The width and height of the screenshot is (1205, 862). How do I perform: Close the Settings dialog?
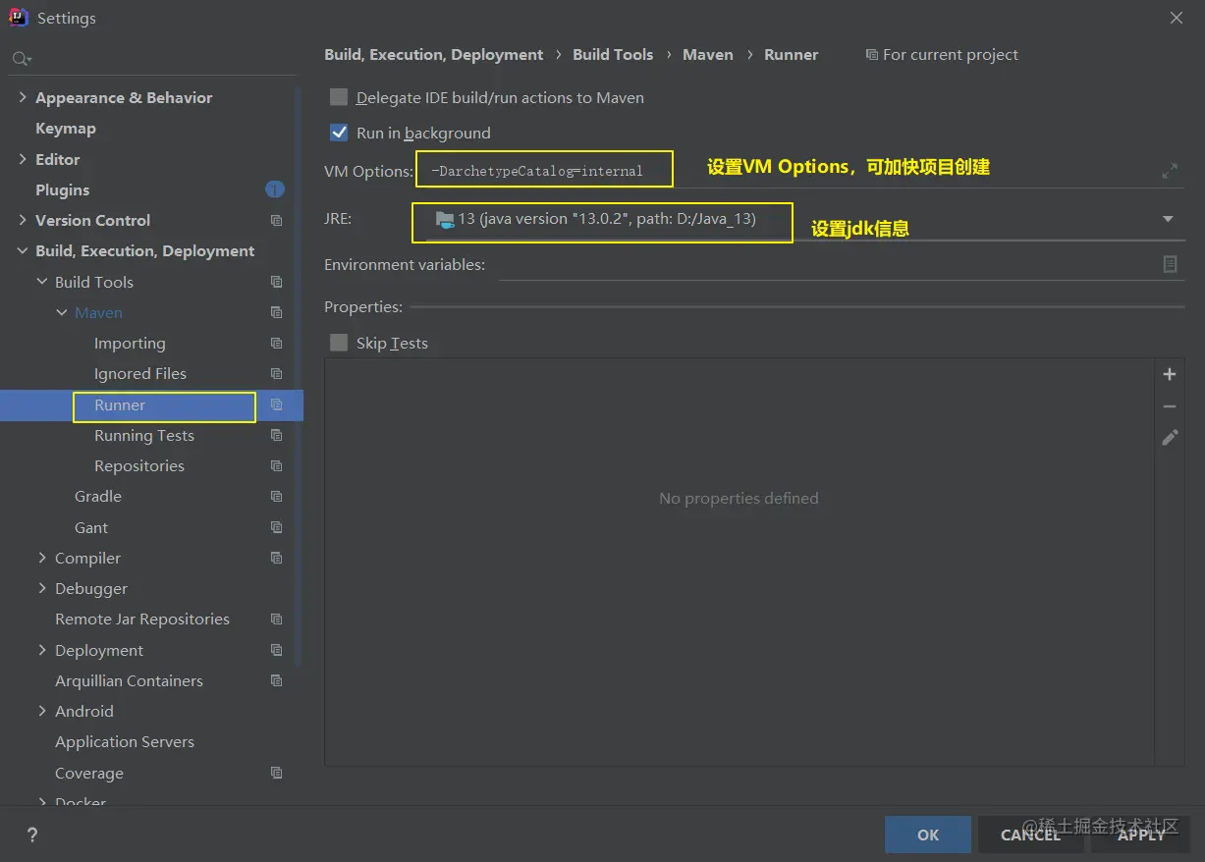click(x=1176, y=18)
